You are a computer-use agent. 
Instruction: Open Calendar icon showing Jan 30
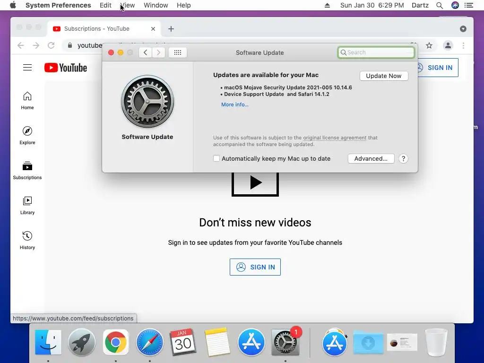pos(183,342)
